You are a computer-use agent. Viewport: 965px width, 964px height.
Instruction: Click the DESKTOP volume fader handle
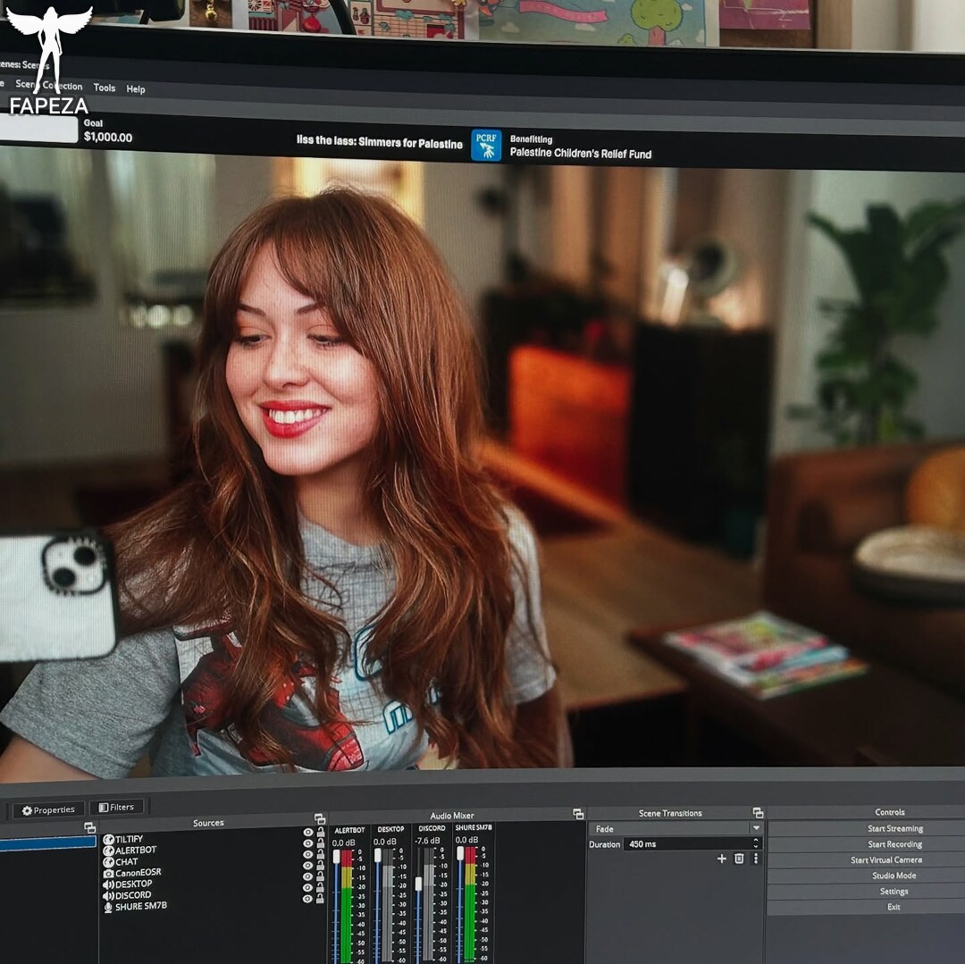tap(377, 855)
